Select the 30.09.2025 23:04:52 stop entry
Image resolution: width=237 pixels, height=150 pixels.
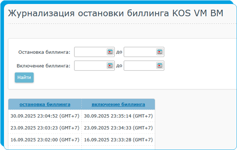[x=45, y=116]
